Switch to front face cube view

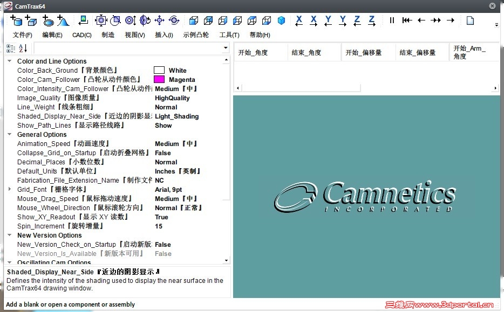pyautogui.click(x=194, y=20)
